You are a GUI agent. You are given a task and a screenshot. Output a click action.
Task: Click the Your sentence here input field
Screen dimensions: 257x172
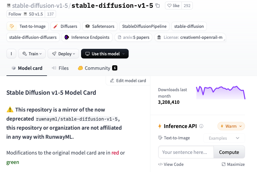(x=186, y=152)
